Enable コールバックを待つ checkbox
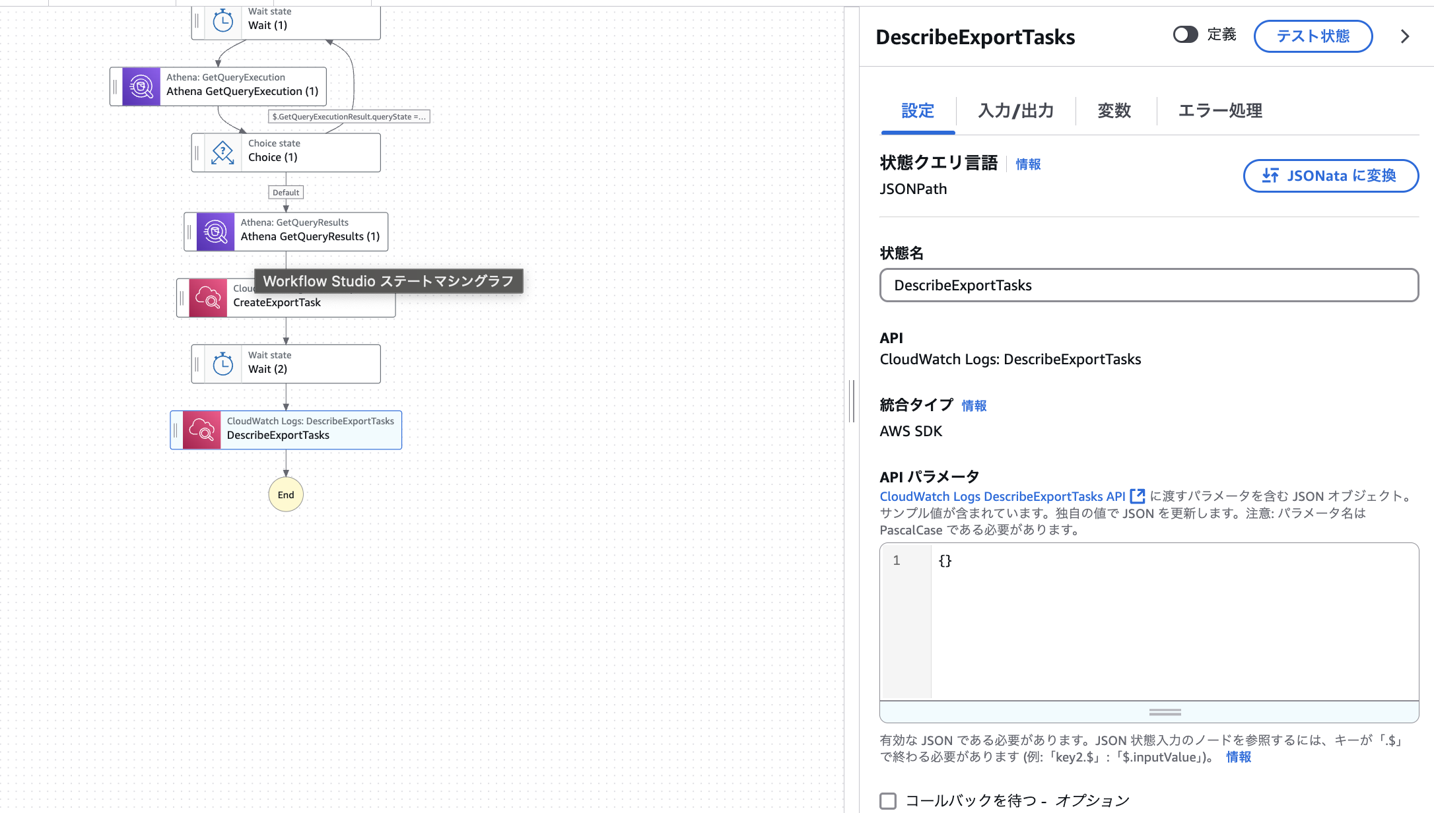Screen dimensions: 1434x813 coord(888,801)
